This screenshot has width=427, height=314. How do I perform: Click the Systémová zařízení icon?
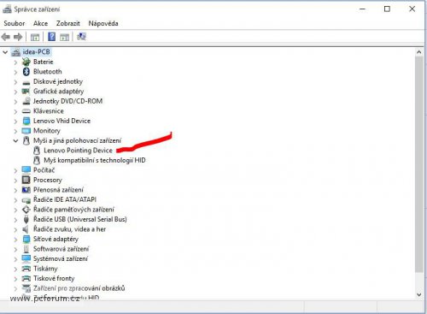pos(26,258)
